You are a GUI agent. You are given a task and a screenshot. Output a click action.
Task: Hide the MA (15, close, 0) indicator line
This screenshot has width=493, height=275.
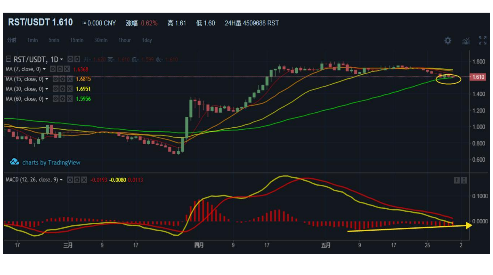(56, 79)
